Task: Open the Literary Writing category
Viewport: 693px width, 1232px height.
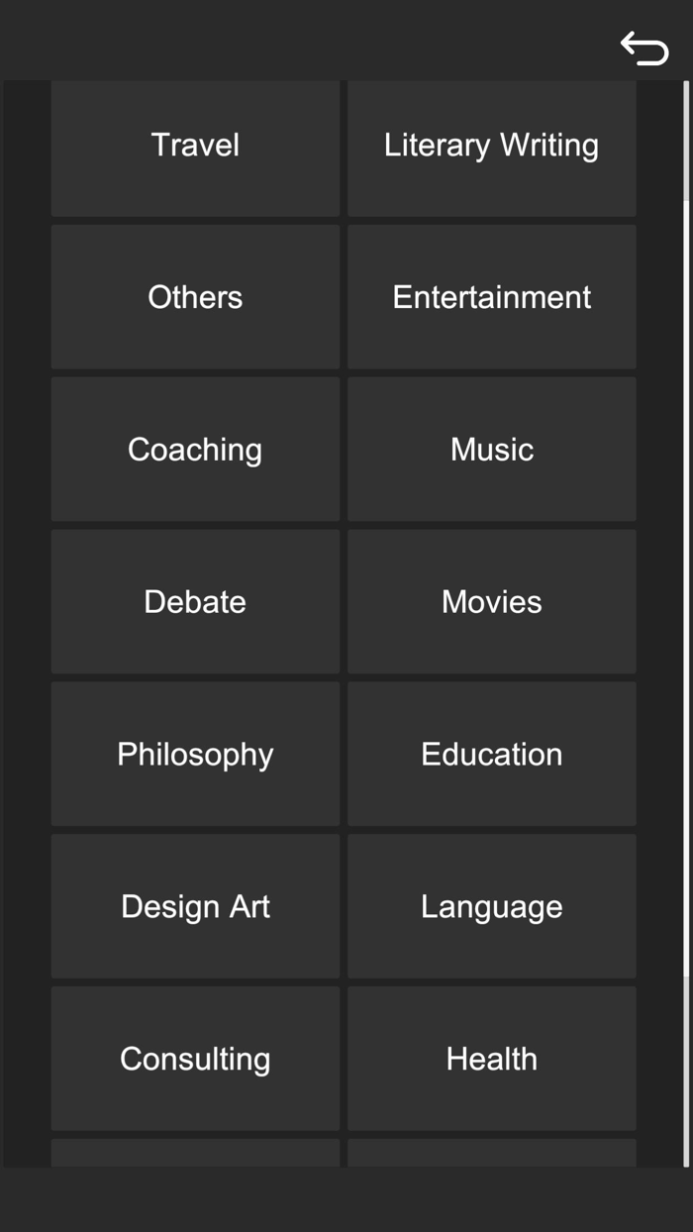Action: pyautogui.click(x=491, y=146)
